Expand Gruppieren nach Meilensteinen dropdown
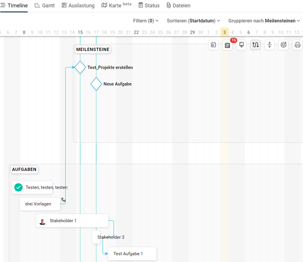The height and width of the screenshot is (262, 303). click(264, 21)
